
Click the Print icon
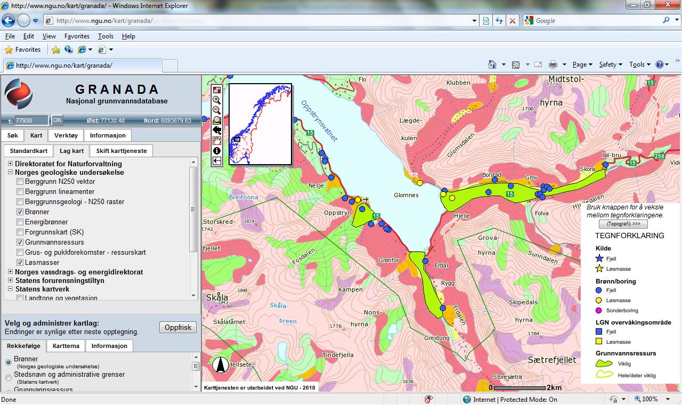point(553,64)
